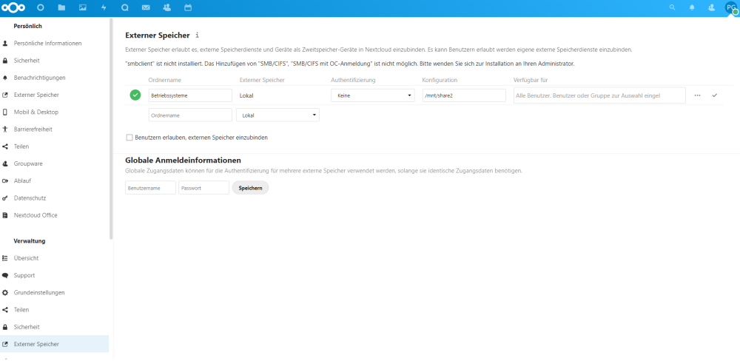Click the Alle Benutzer availability field

coord(599,95)
